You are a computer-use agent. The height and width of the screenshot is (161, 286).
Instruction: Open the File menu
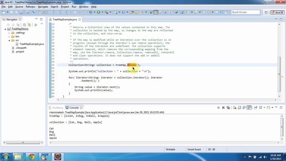pos(4,7)
